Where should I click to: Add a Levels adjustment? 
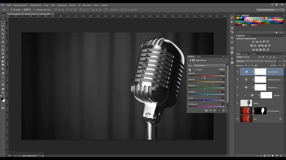pyautogui.click(x=257, y=42)
